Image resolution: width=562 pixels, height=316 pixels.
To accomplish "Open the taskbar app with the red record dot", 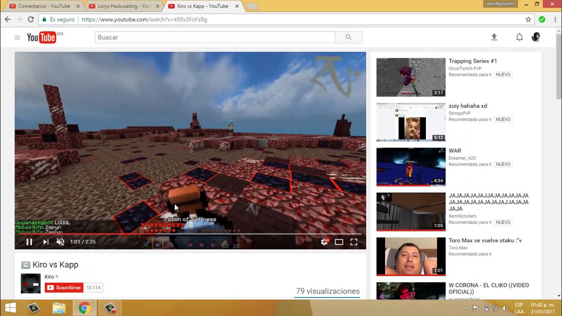I will [x=110, y=308].
